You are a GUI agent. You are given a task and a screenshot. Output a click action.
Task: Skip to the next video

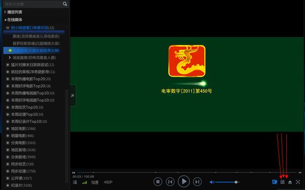[197, 182]
